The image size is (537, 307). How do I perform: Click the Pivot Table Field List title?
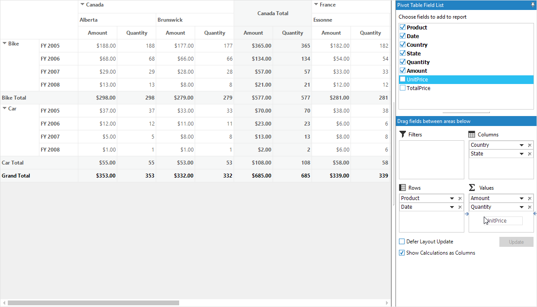point(420,5)
